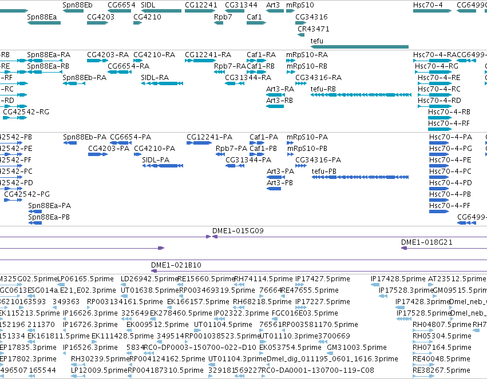Click transcript label "CG12241-RA"

click(x=208, y=55)
